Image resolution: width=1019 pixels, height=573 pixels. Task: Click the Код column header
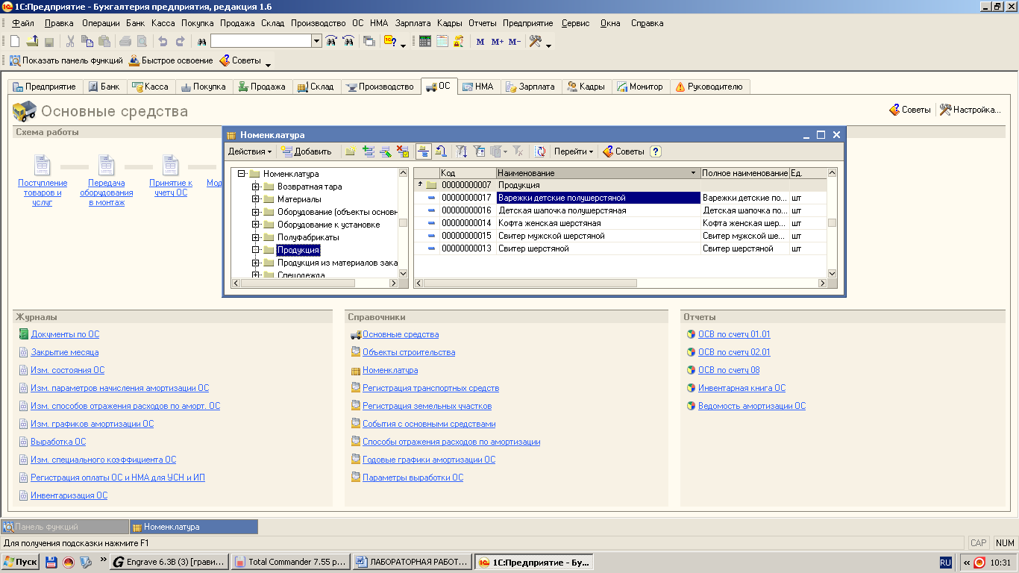pyautogui.click(x=468, y=173)
